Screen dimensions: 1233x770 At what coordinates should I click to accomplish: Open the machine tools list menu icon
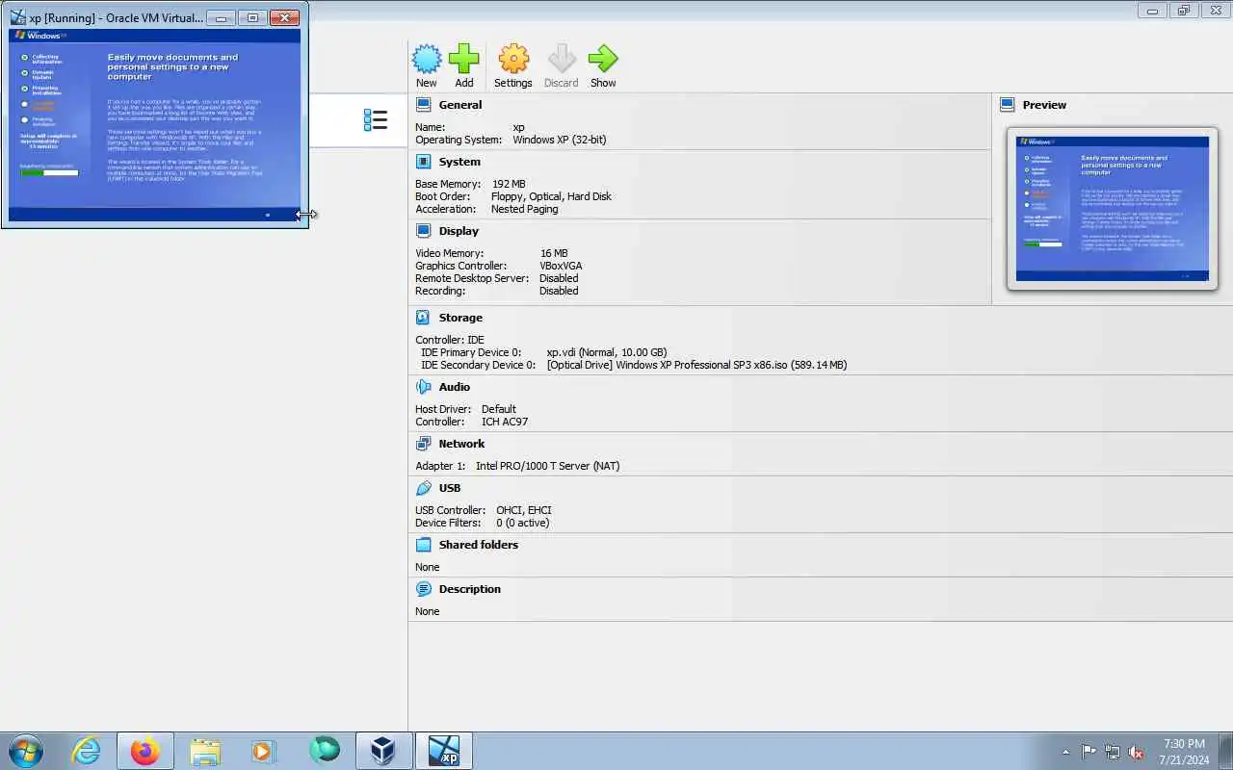376,120
